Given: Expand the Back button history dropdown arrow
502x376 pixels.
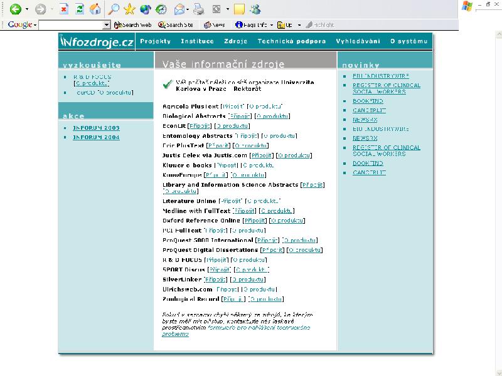Looking at the screenshot, I should [26, 10].
